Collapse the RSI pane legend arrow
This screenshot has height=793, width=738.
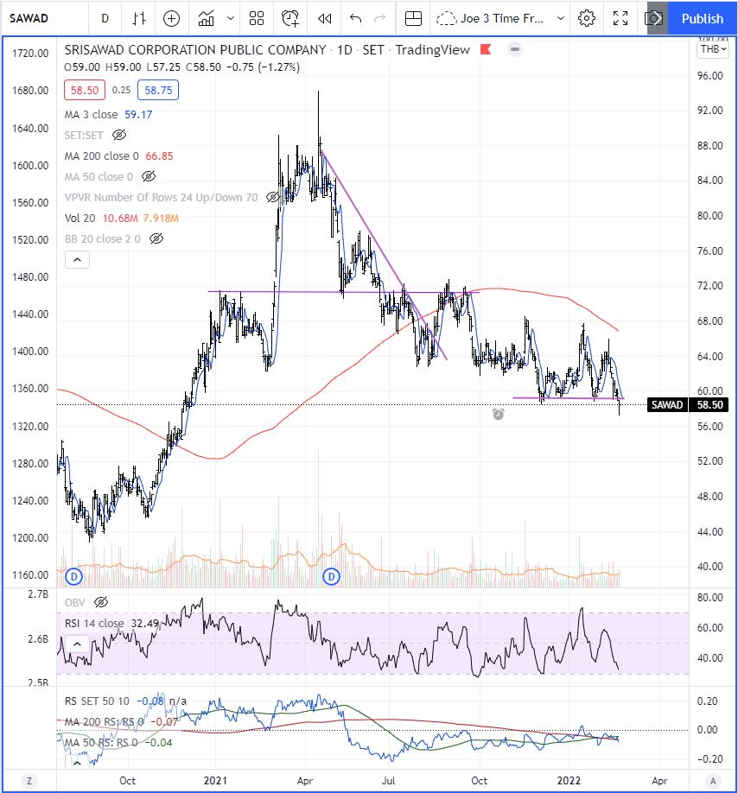click(77, 644)
